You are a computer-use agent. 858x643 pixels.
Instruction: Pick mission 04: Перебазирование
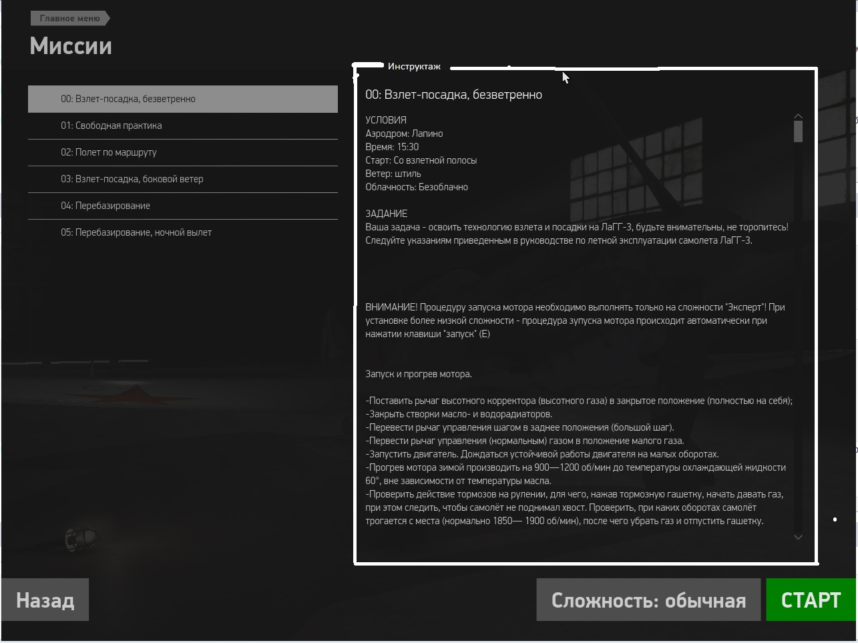(x=183, y=206)
